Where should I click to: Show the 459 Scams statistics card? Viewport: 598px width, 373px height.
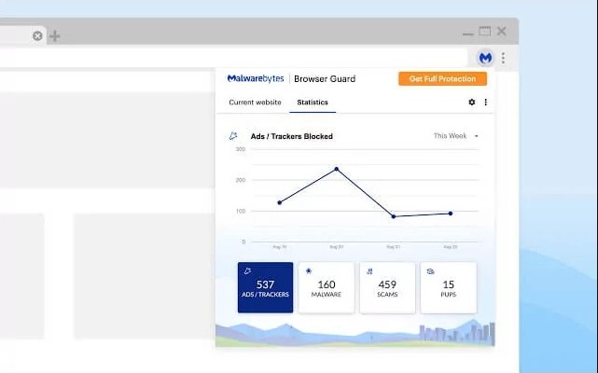point(387,287)
